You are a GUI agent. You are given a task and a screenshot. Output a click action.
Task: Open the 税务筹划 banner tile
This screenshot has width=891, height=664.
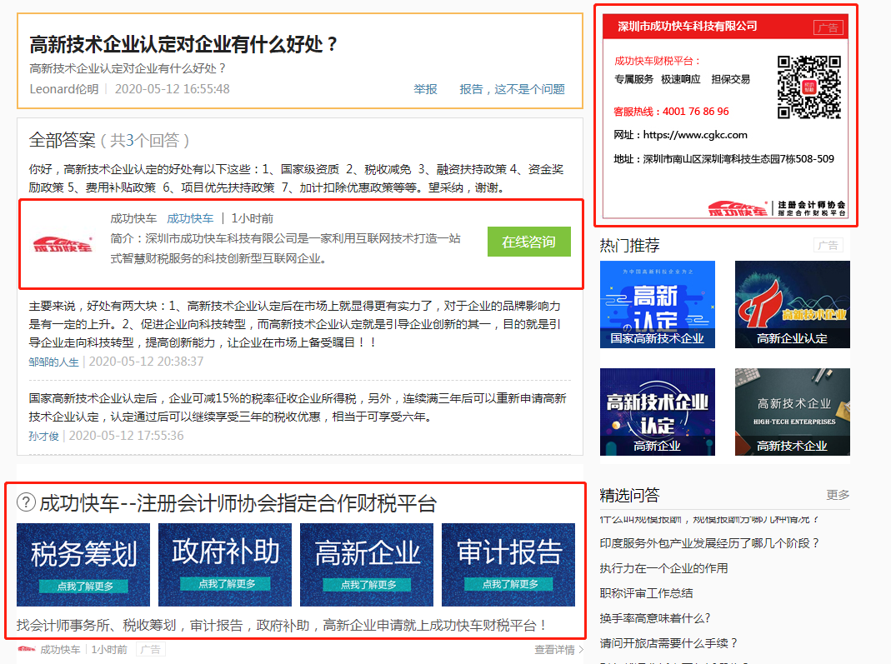(x=83, y=564)
